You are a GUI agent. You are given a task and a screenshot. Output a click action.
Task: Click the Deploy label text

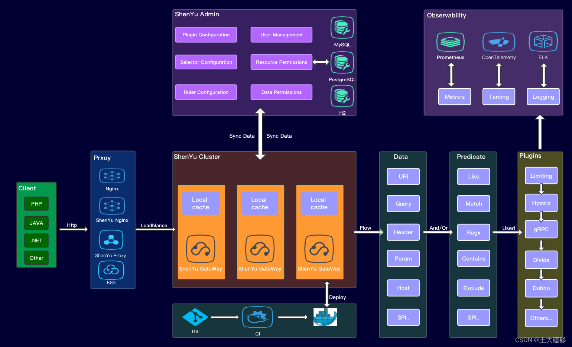pyautogui.click(x=337, y=297)
